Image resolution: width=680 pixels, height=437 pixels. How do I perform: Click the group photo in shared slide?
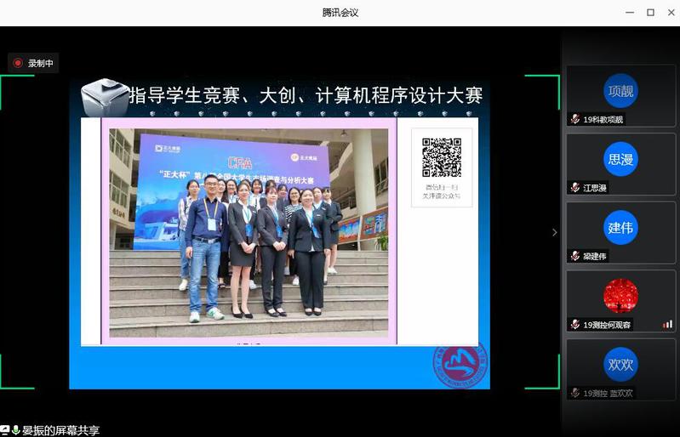click(249, 233)
